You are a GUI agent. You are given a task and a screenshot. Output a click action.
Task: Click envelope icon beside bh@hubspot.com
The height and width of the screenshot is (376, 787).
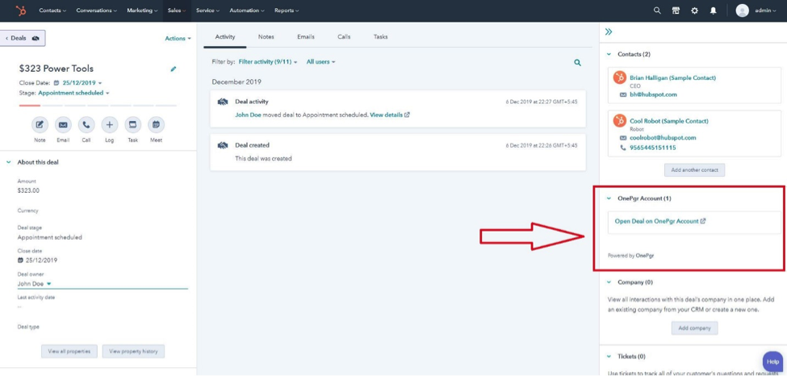point(623,94)
